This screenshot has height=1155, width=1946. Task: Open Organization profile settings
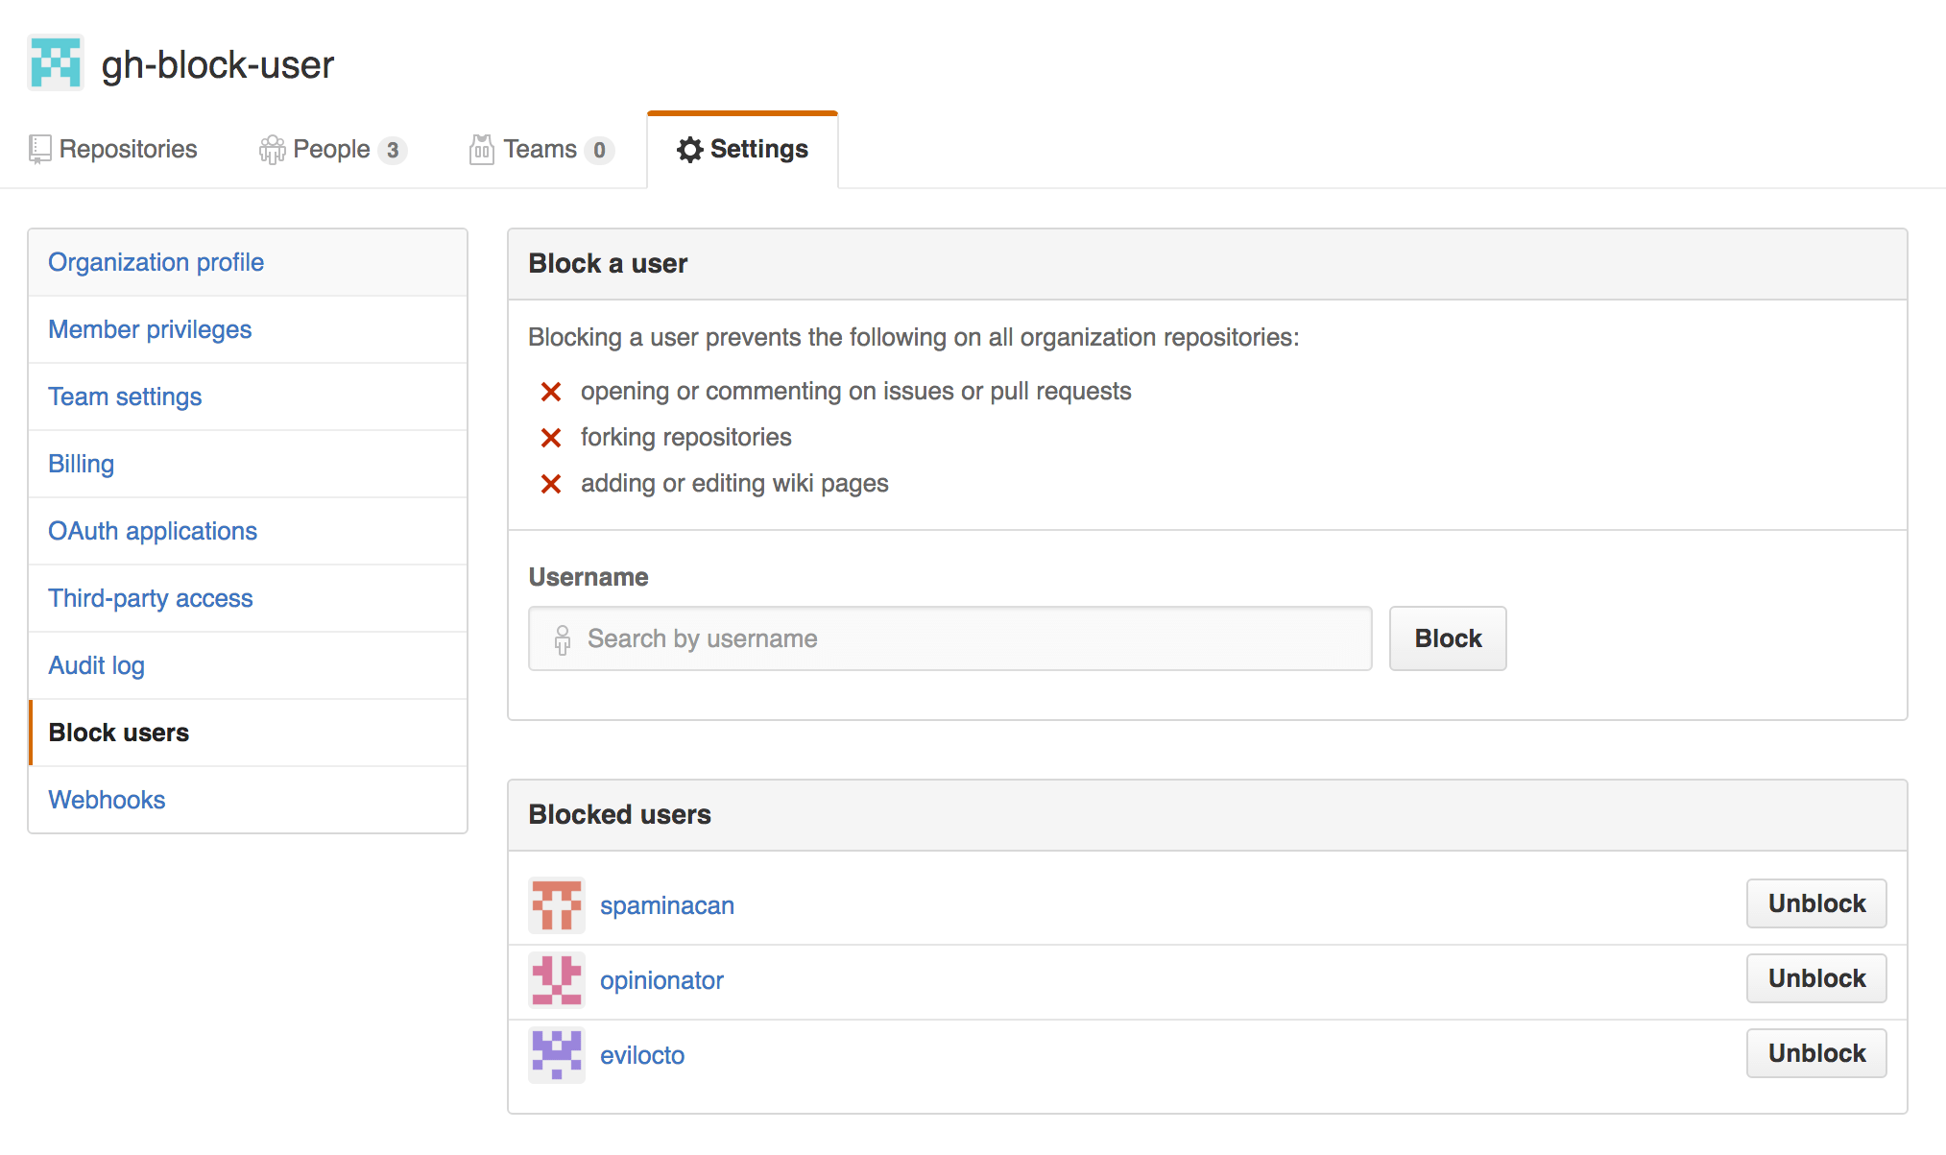pyautogui.click(x=156, y=261)
